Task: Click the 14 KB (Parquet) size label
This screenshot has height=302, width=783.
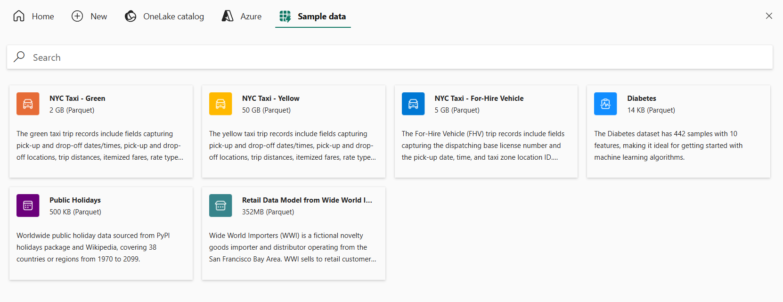Action: (x=651, y=110)
